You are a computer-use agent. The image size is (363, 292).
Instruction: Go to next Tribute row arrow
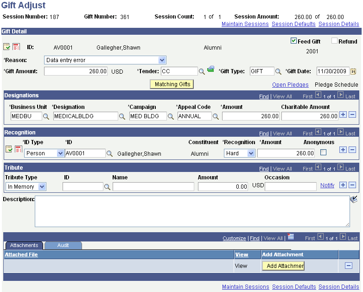[340, 167]
